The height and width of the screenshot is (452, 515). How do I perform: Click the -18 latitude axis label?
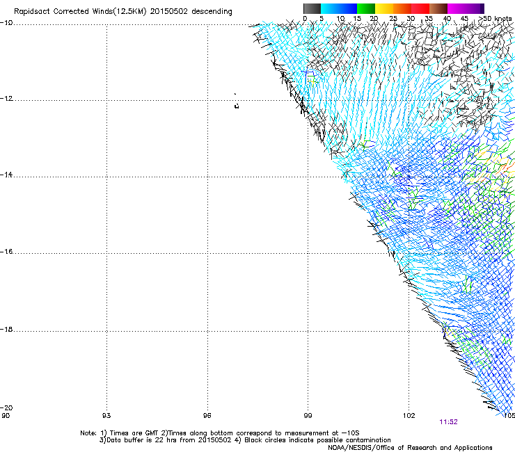click(x=6, y=329)
